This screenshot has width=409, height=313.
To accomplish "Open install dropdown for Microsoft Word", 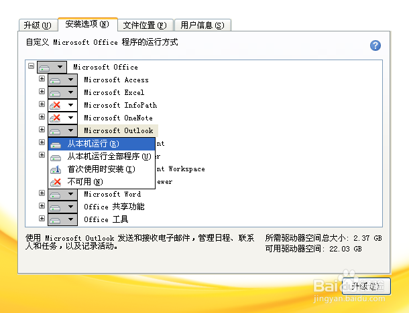I will point(62,195).
